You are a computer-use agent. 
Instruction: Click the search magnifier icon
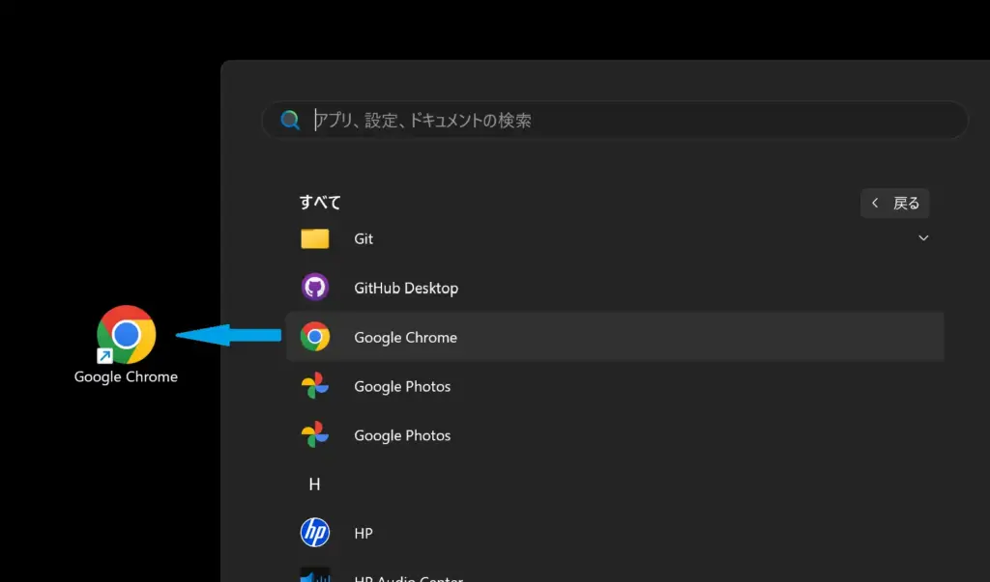pos(289,120)
